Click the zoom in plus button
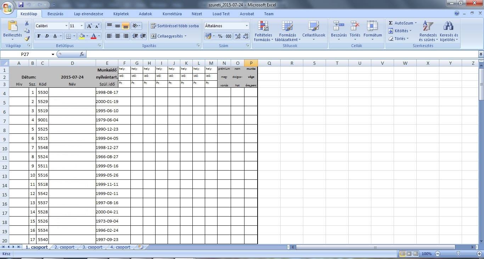 [480, 254]
